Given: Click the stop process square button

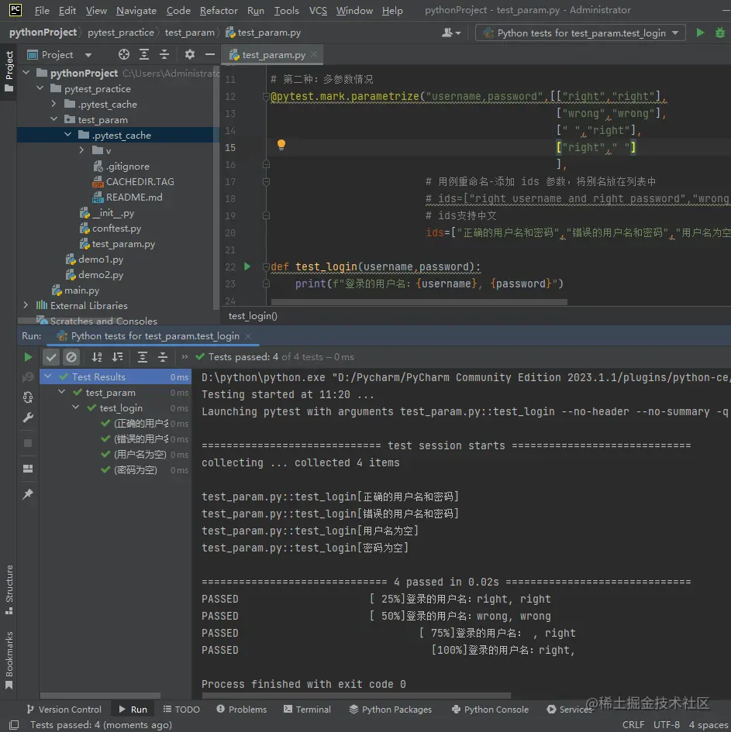Looking at the screenshot, I should coord(28,443).
